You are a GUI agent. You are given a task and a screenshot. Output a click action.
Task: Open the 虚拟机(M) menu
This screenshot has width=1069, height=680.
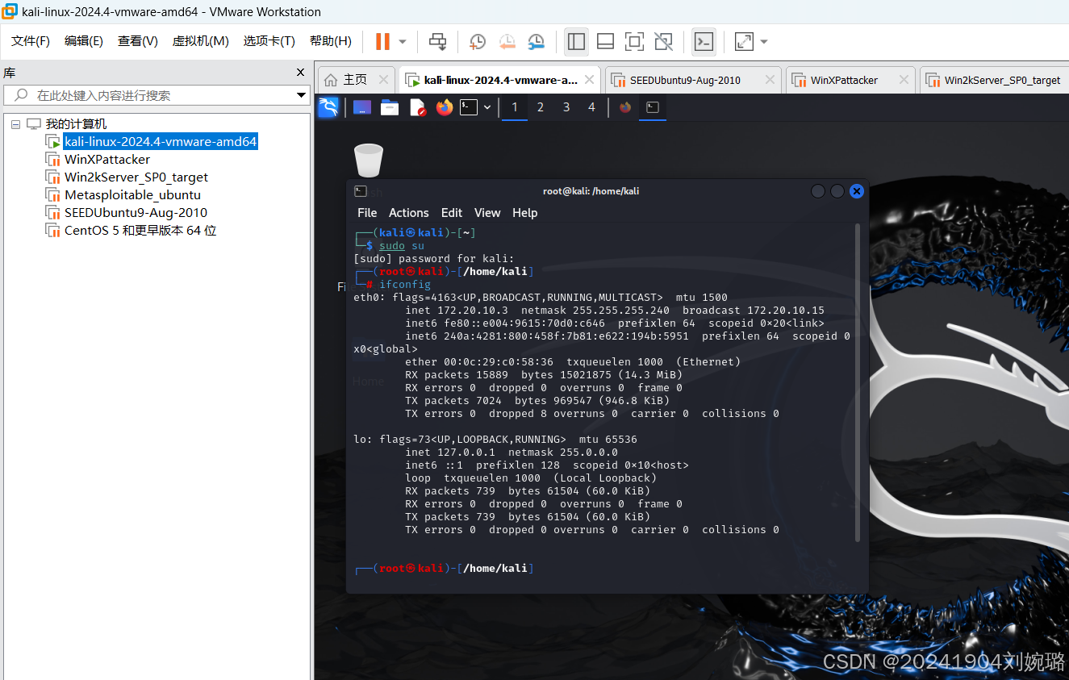pos(201,40)
